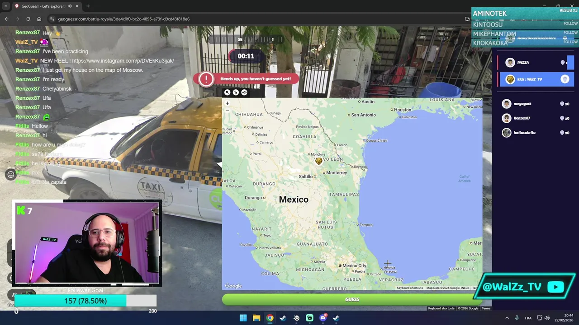579x325 pixels.
Task: Click Tampico on the map
Action: point(366,225)
